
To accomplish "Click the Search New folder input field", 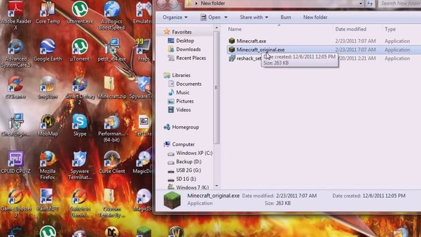I will point(399,3).
